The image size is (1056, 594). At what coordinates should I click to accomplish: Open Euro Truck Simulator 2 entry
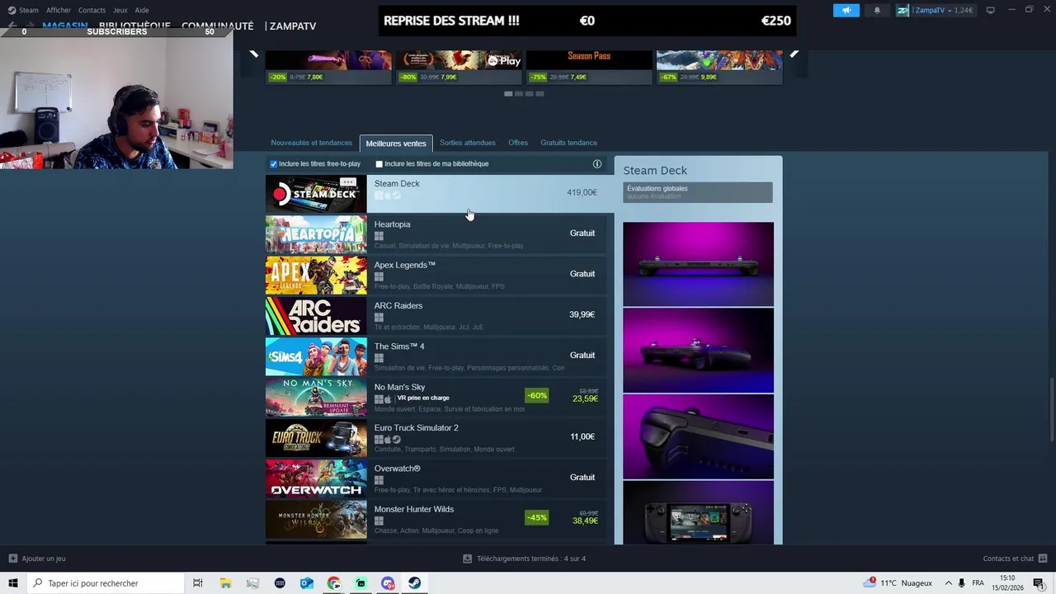click(x=436, y=438)
